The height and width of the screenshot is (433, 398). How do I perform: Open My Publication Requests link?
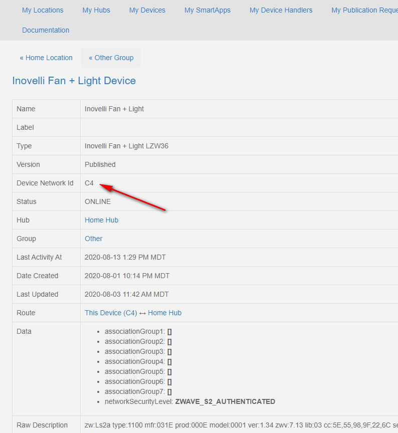coord(364,10)
